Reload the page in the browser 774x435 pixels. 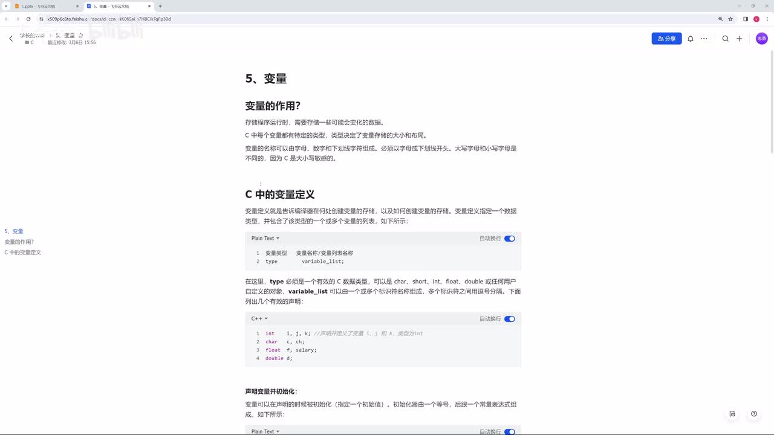[28, 19]
